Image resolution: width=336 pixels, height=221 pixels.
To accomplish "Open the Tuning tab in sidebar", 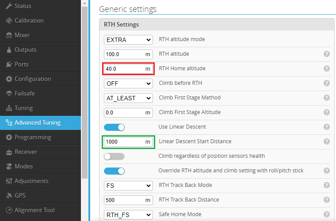I will (40, 108).
